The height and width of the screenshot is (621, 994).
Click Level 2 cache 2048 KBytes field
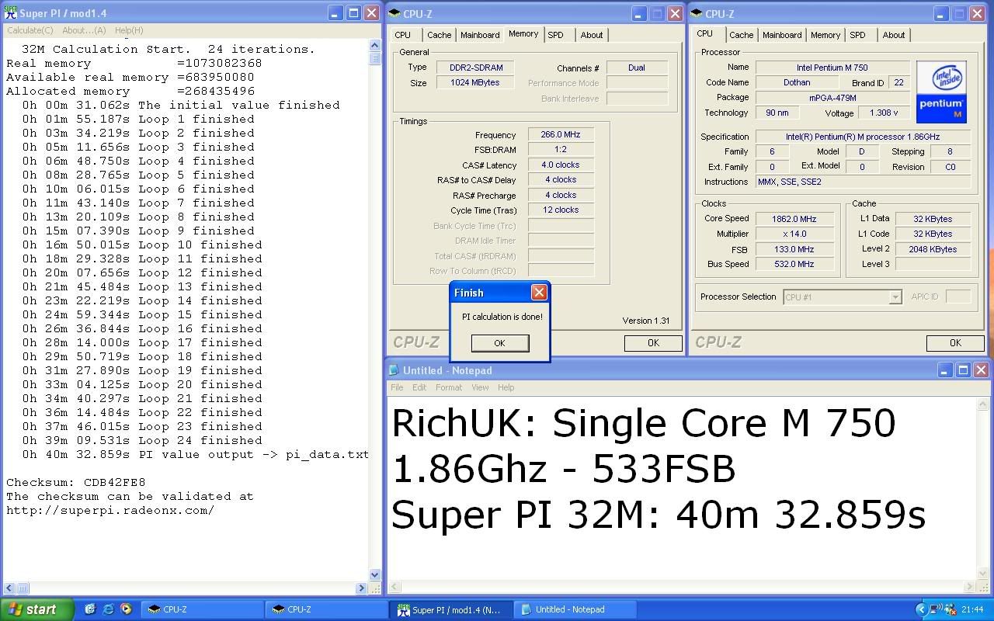click(933, 249)
